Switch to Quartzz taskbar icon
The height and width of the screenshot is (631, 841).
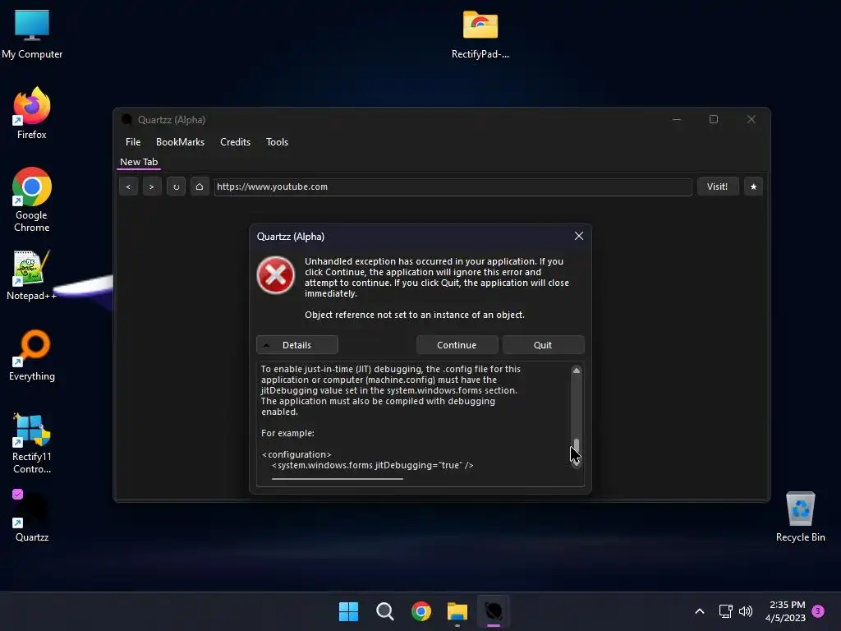click(494, 611)
